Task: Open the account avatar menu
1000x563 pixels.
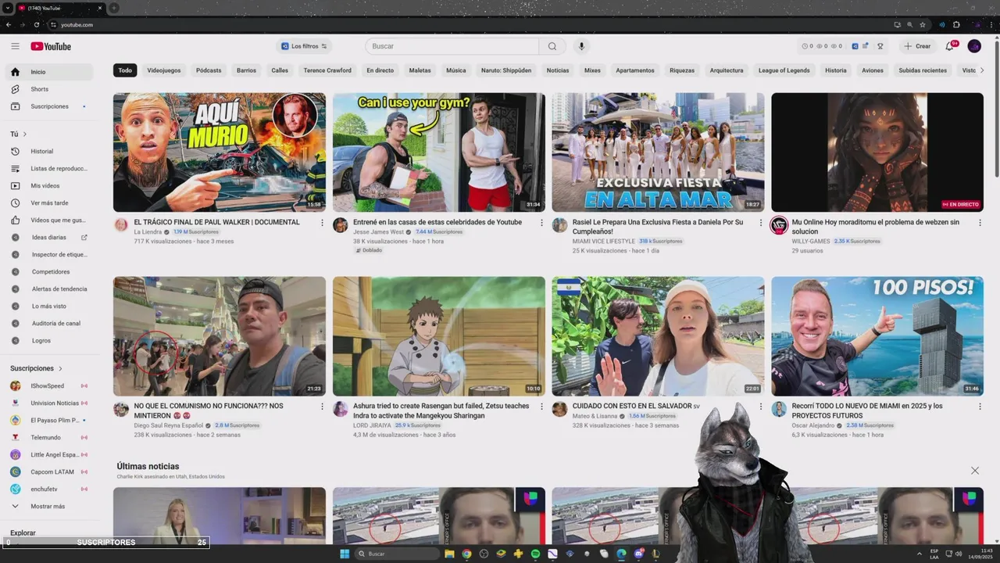Action: pyautogui.click(x=974, y=46)
